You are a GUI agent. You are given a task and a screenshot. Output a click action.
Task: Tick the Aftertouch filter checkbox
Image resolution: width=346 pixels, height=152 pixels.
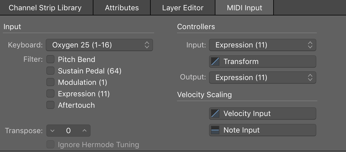(x=50, y=105)
